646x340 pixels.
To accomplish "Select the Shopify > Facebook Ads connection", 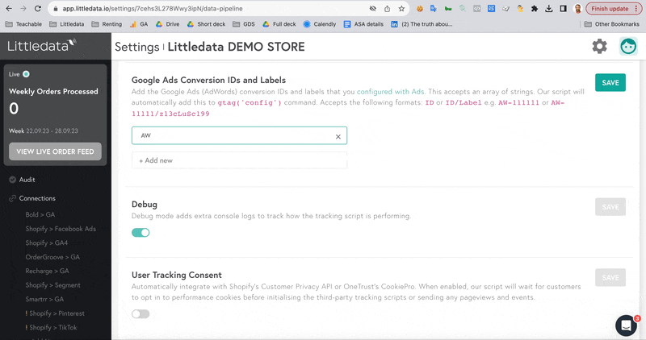I will 61,229.
